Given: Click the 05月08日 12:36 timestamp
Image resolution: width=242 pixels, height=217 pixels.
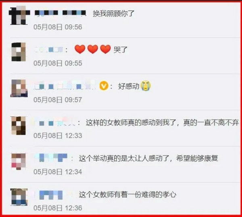Looking at the screenshot, I should pyautogui.click(x=58, y=208).
